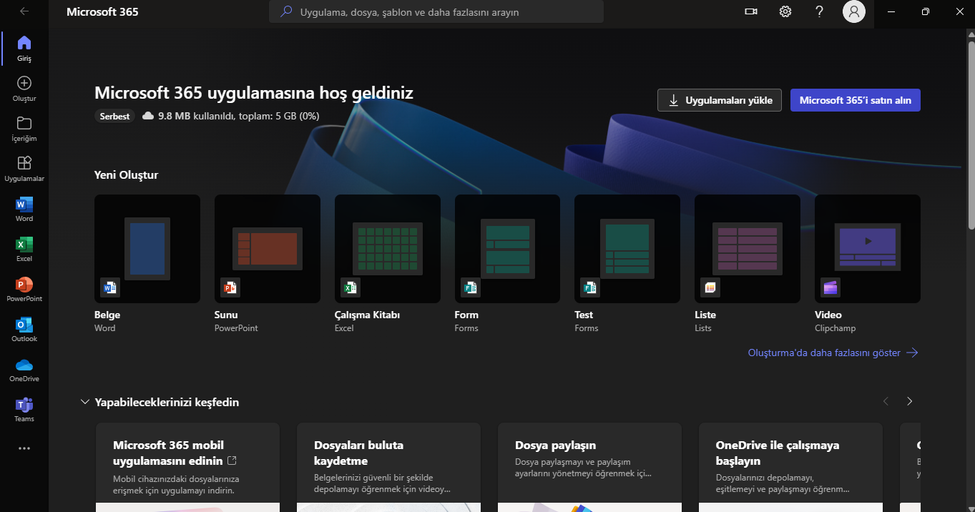Click the Uygulamaları yükle button
Image resolution: width=975 pixels, height=512 pixels.
click(719, 100)
